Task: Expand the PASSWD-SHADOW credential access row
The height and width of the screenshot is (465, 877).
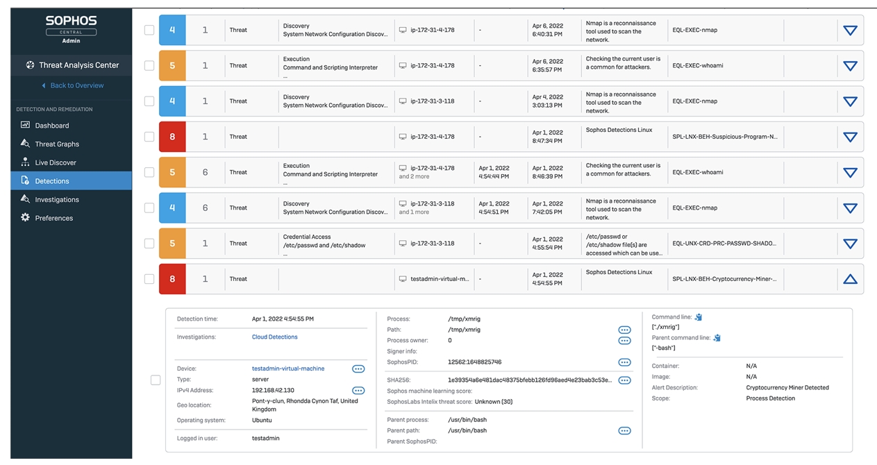Action: [850, 244]
